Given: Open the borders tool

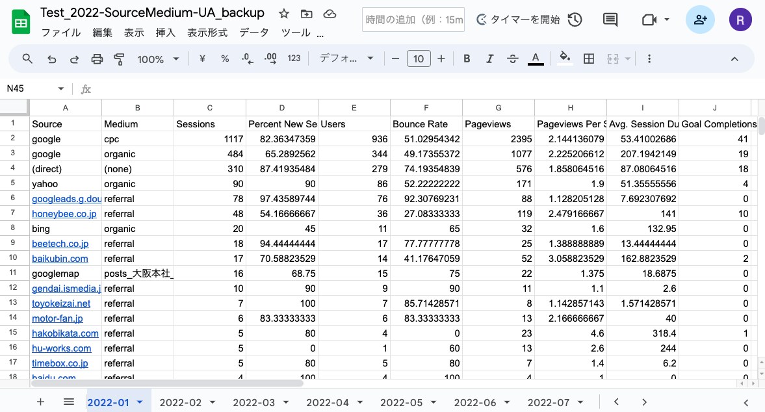Looking at the screenshot, I should (x=589, y=58).
